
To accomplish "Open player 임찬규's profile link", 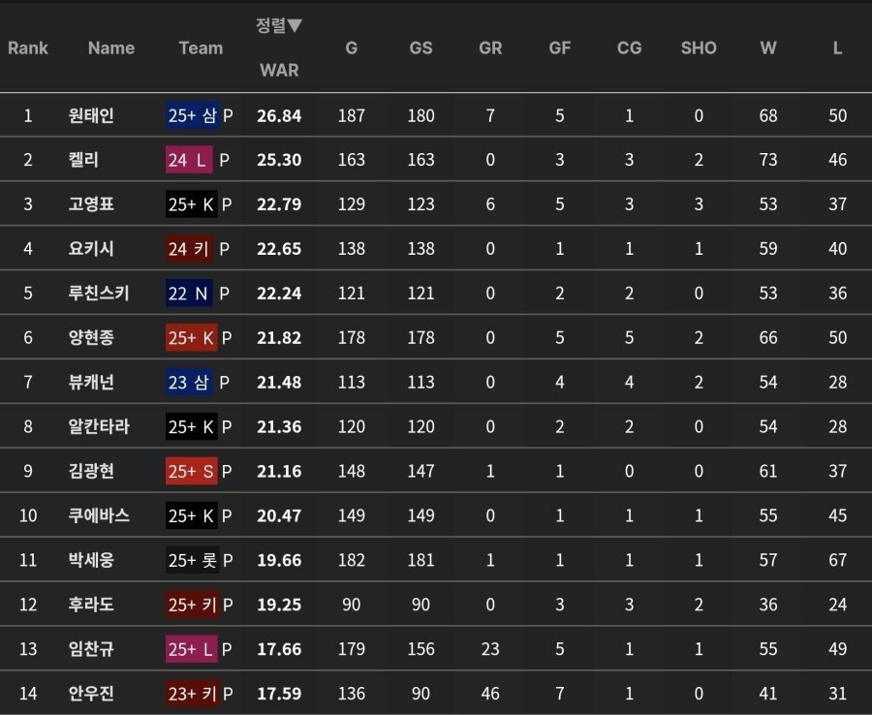I will (91, 649).
